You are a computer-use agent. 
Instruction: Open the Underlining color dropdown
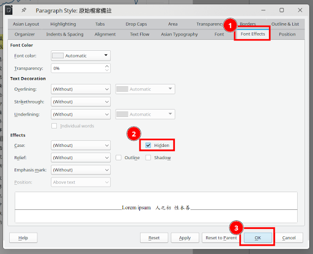click(x=145, y=114)
